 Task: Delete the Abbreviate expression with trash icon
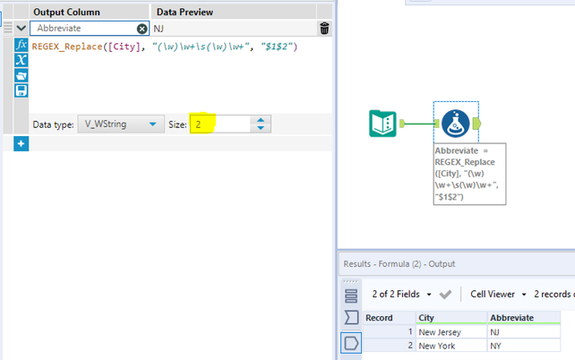324,29
